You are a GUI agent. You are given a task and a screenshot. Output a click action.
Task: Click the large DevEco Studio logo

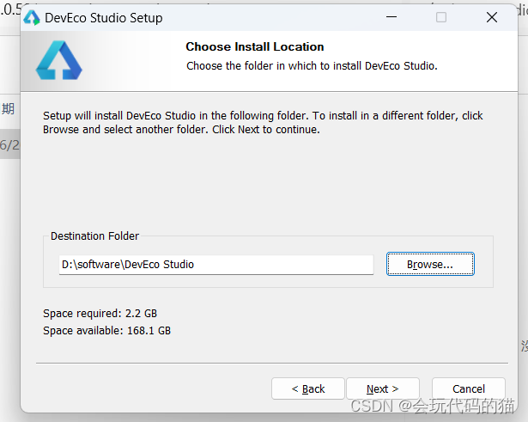point(59,60)
